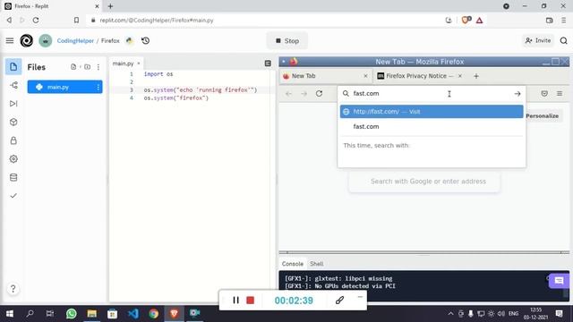Open Windows Start menu
The image size is (573, 322).
(x=10, y=314)
